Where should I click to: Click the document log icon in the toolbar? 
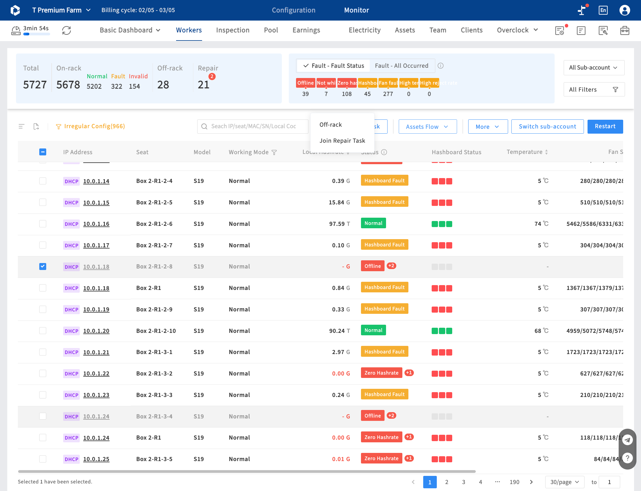[581, 30]
